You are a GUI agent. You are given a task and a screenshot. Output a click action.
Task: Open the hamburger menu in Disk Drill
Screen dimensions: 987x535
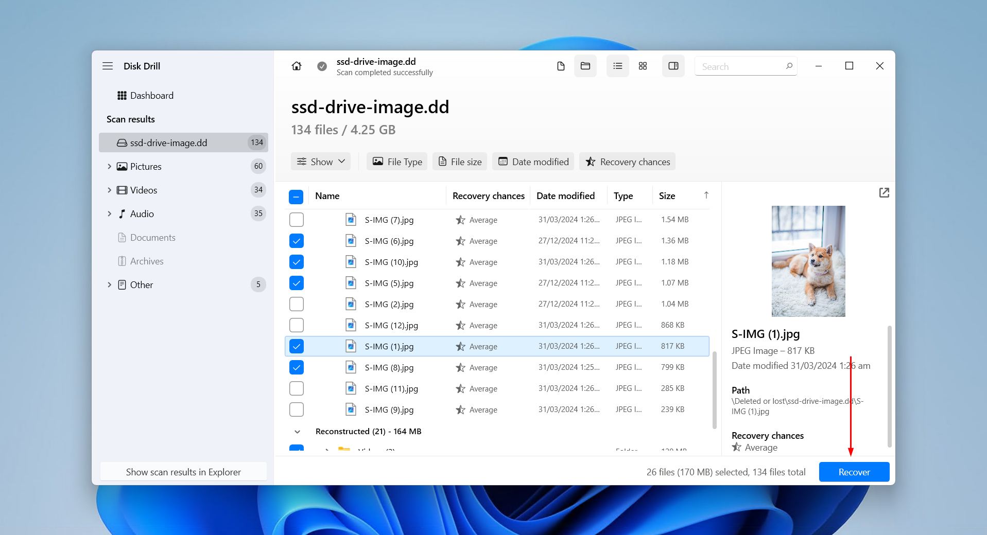tap(108, 66)
